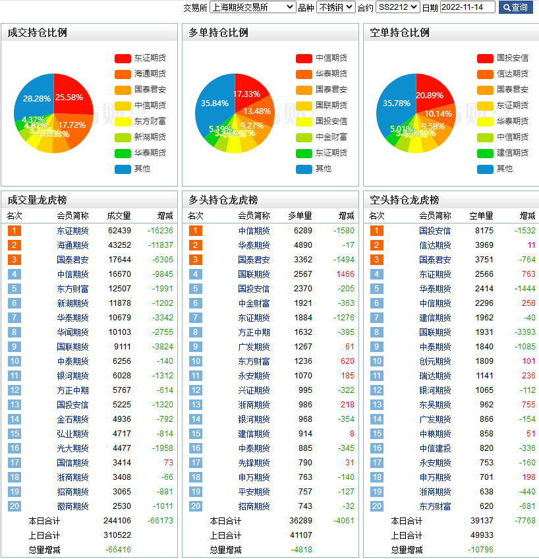The width and height of the screenshot is (539, 559).
Task: Open 先锋期货 member link
Action: 254,463
